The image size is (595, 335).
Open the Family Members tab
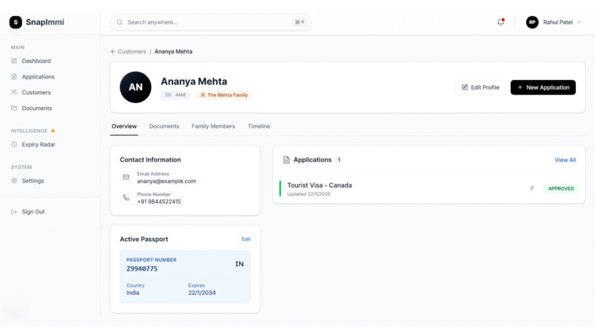click(x=213, y=126)
